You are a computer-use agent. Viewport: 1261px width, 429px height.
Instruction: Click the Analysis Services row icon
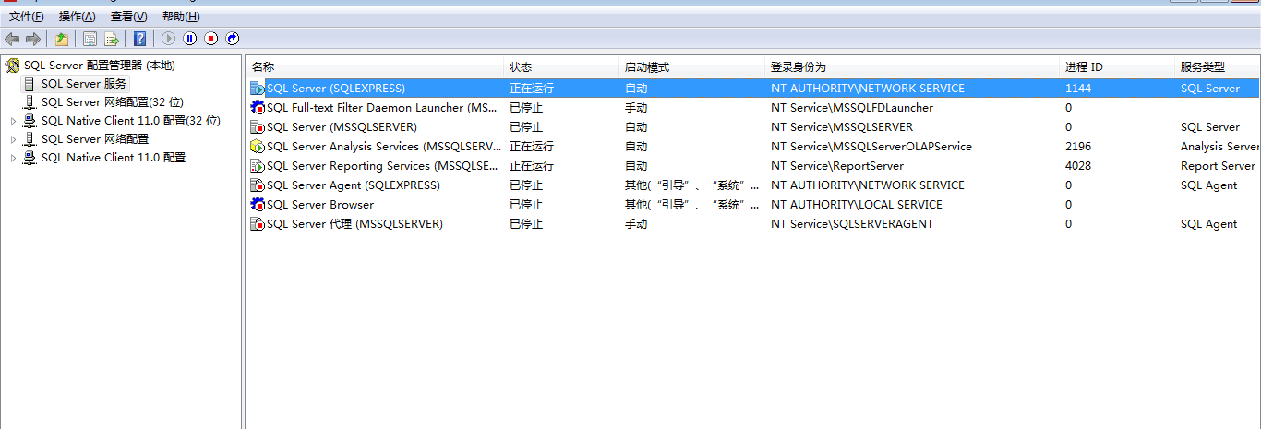(x=258, y=147)
